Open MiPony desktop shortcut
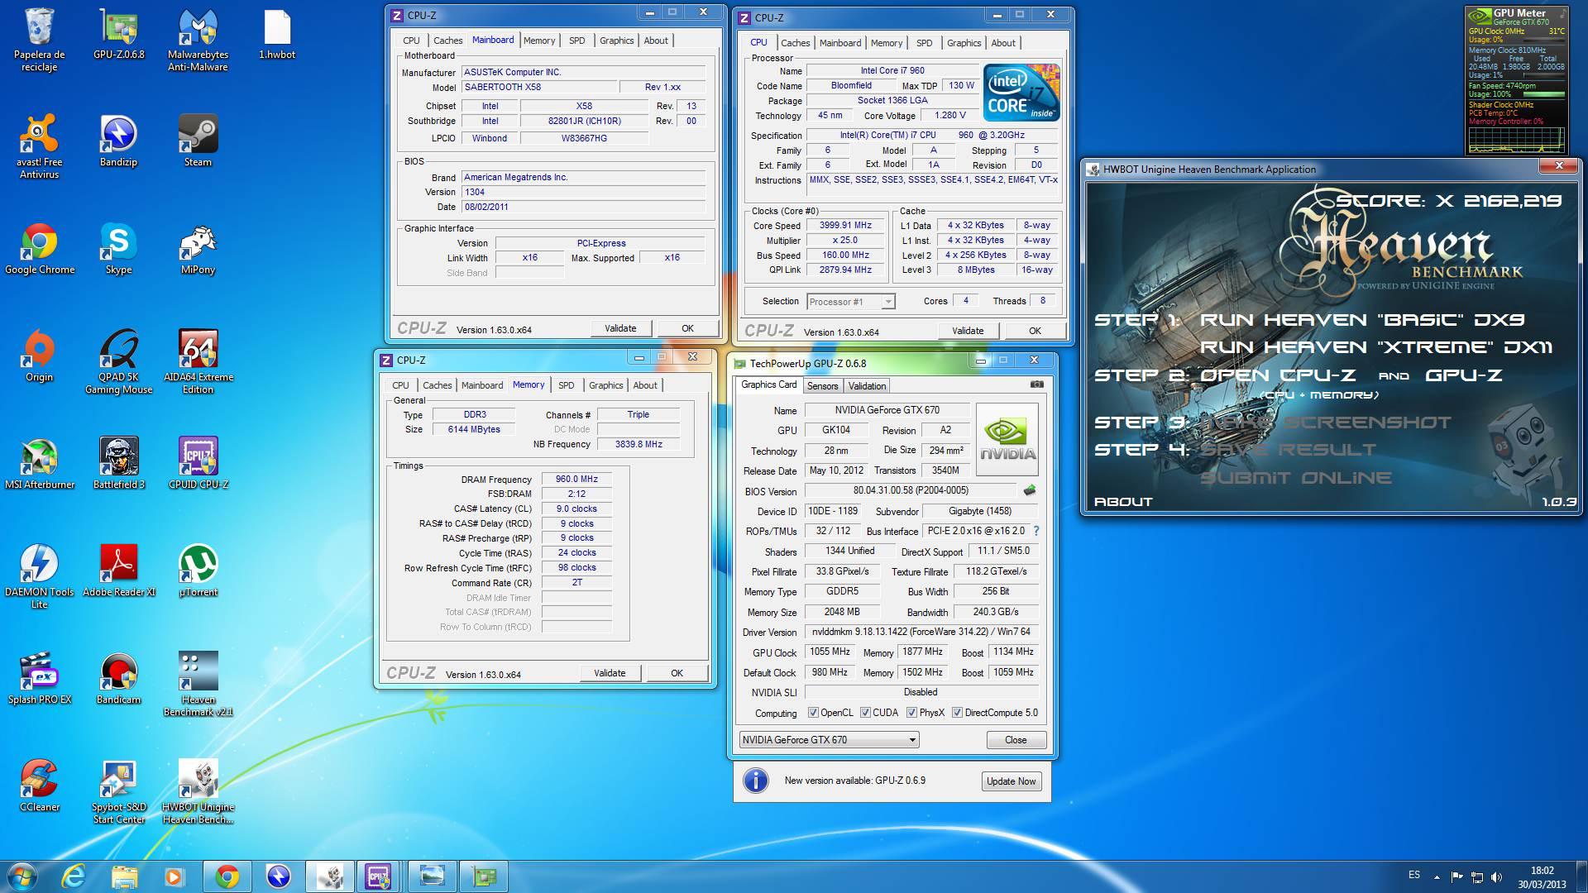1588x893 pixels. [198, 248]
